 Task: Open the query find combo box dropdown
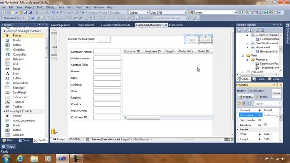pyautogui.click(x=235, y=13)
